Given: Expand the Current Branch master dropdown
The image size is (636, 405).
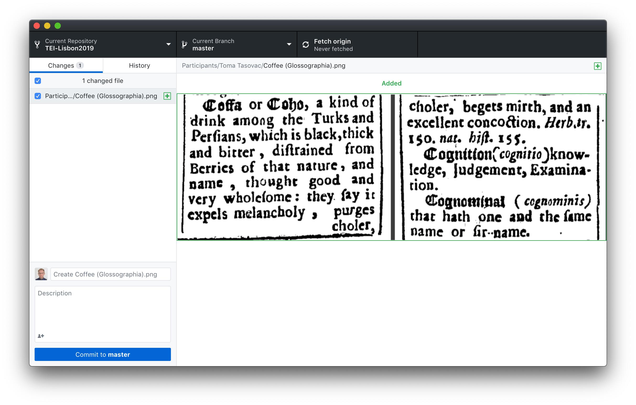Looking at the screenshot, I should (x=235, y=45).
